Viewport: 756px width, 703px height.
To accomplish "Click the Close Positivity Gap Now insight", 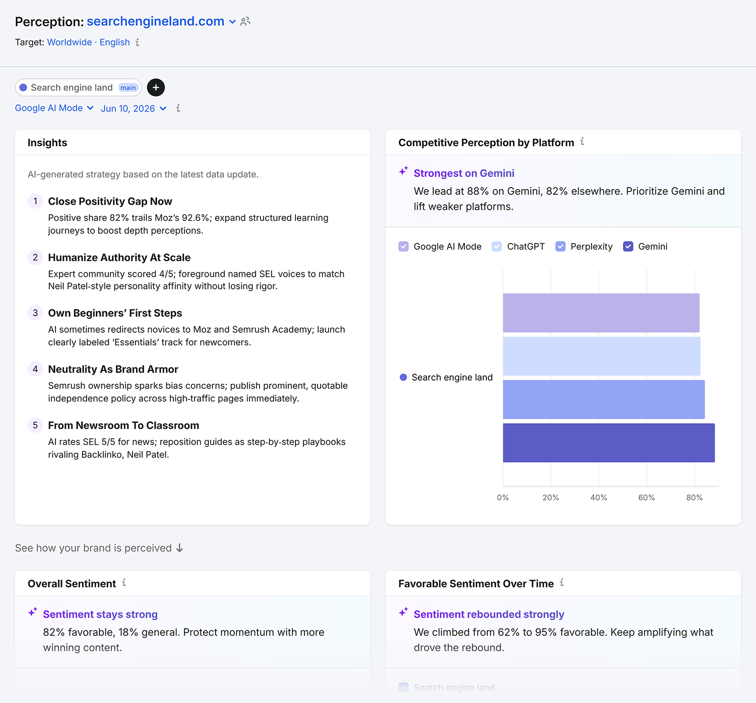I will (x=110, y=201).
